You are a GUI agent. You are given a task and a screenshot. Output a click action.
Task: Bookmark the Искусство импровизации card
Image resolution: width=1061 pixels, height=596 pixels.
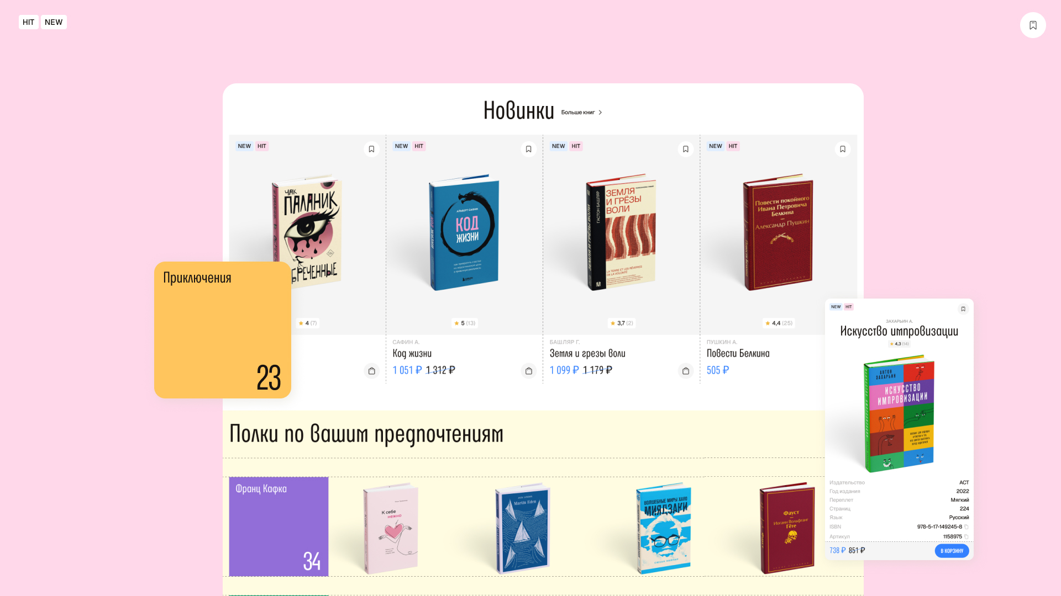click(x=963, y=309)
